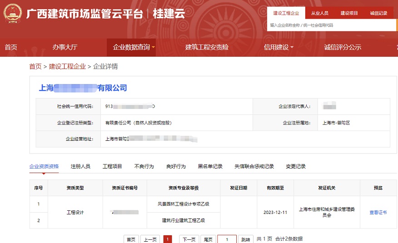This screenshot has height=243, width=398.
Task: Click the 跳转 page jump button
Action: (245, 239)
